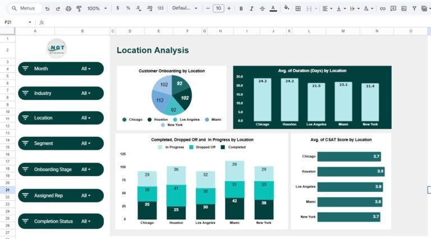Click the Month slicer filter icon
The width and height of the screenshot is (431, 239).
(x=25, y=68)
